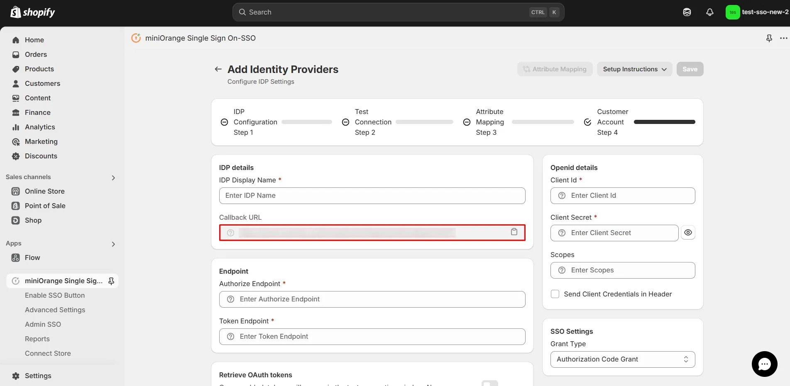Expand the Sales channels section
The height and width of the screenshot is (386, 790).
click(x=113, y=178)
